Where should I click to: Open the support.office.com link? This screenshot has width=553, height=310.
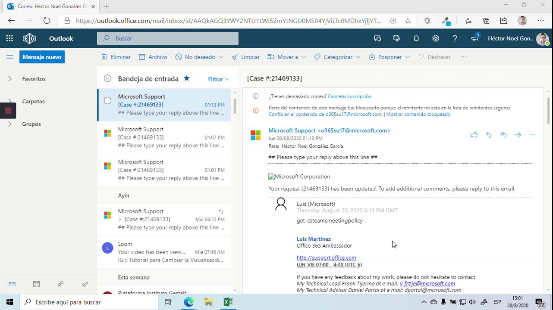pos(326,257)
